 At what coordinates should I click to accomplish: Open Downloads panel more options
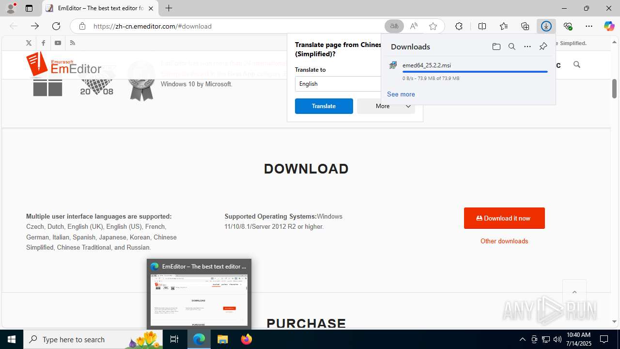(527, 47)
